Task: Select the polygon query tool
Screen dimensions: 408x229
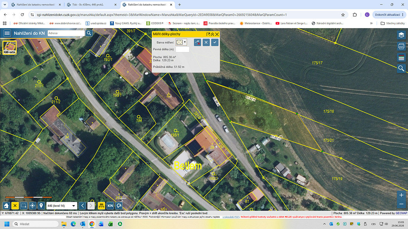Action: 119,206
